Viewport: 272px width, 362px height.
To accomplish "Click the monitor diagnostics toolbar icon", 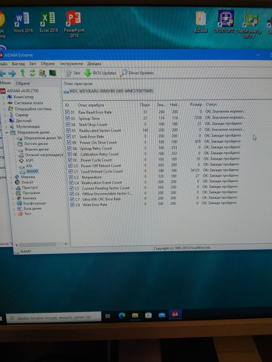I will 53,73.
